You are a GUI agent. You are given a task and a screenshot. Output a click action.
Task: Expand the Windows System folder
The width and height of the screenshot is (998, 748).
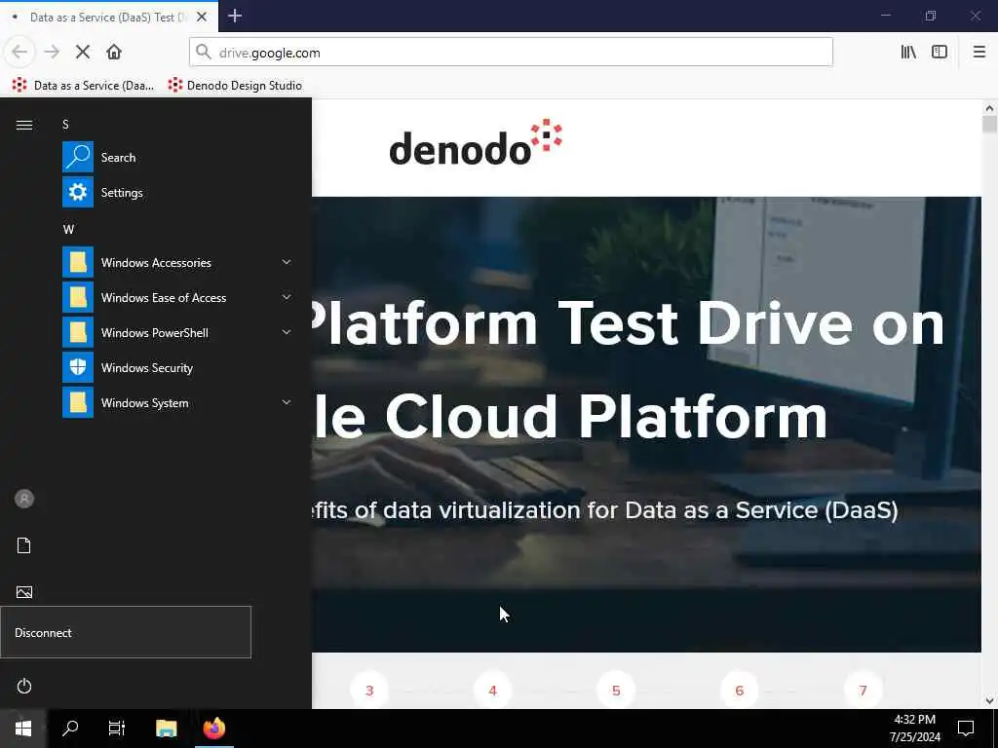(177, 402)
